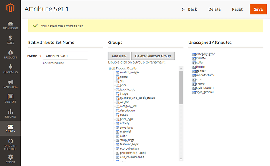Open the Marketing sidebar menu

(x=10, y=84)
